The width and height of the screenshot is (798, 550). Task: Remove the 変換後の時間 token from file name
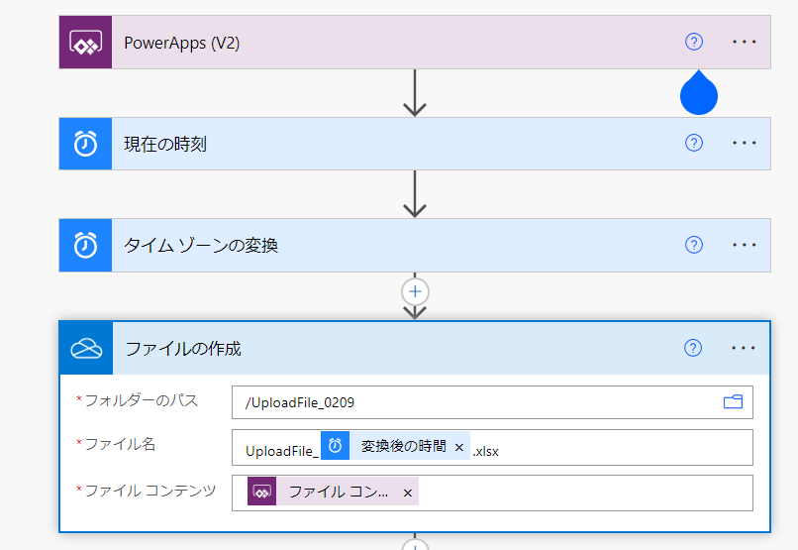[x=459, y=448]
